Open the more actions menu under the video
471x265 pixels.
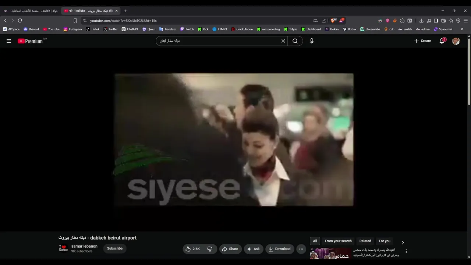(301, 249)
